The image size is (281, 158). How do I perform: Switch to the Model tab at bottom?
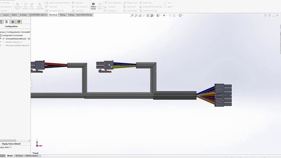[10, 156]
